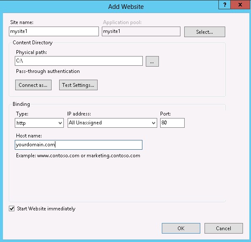Click into the Physical path field
The width and height of the screenshot is (251, 242).
pos(79,61)
